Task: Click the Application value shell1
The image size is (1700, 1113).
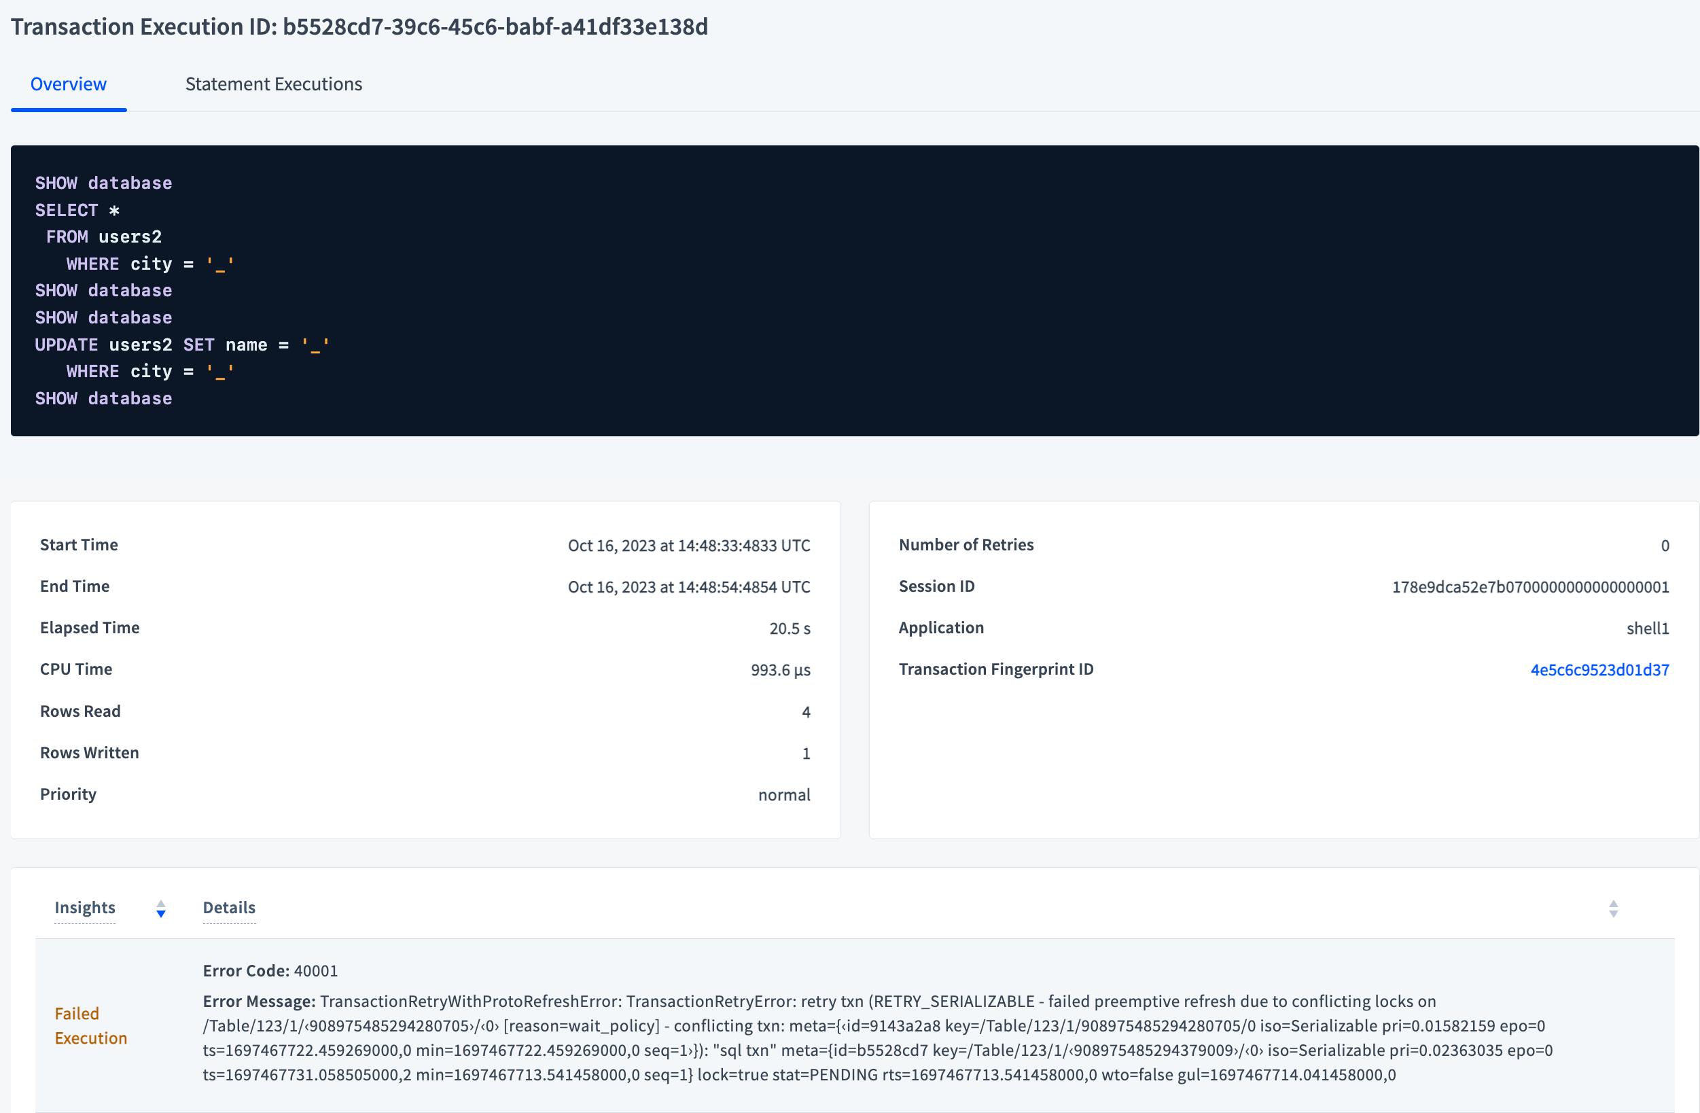Action: coord(1647,628)
